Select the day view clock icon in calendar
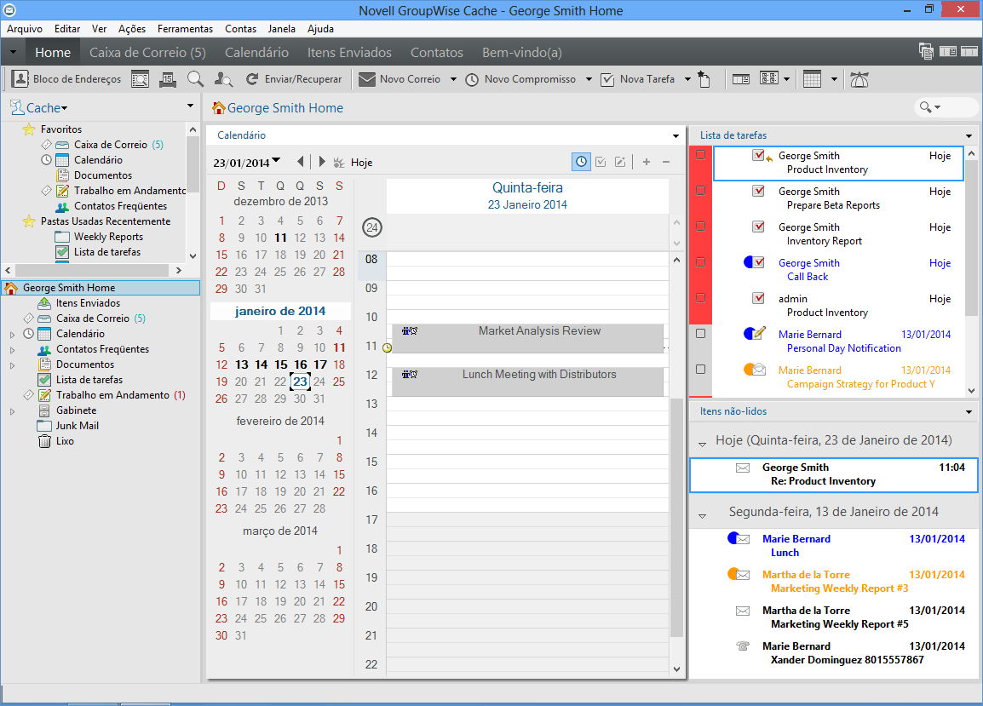Screen dimensions: 983x706 [581, 162]
